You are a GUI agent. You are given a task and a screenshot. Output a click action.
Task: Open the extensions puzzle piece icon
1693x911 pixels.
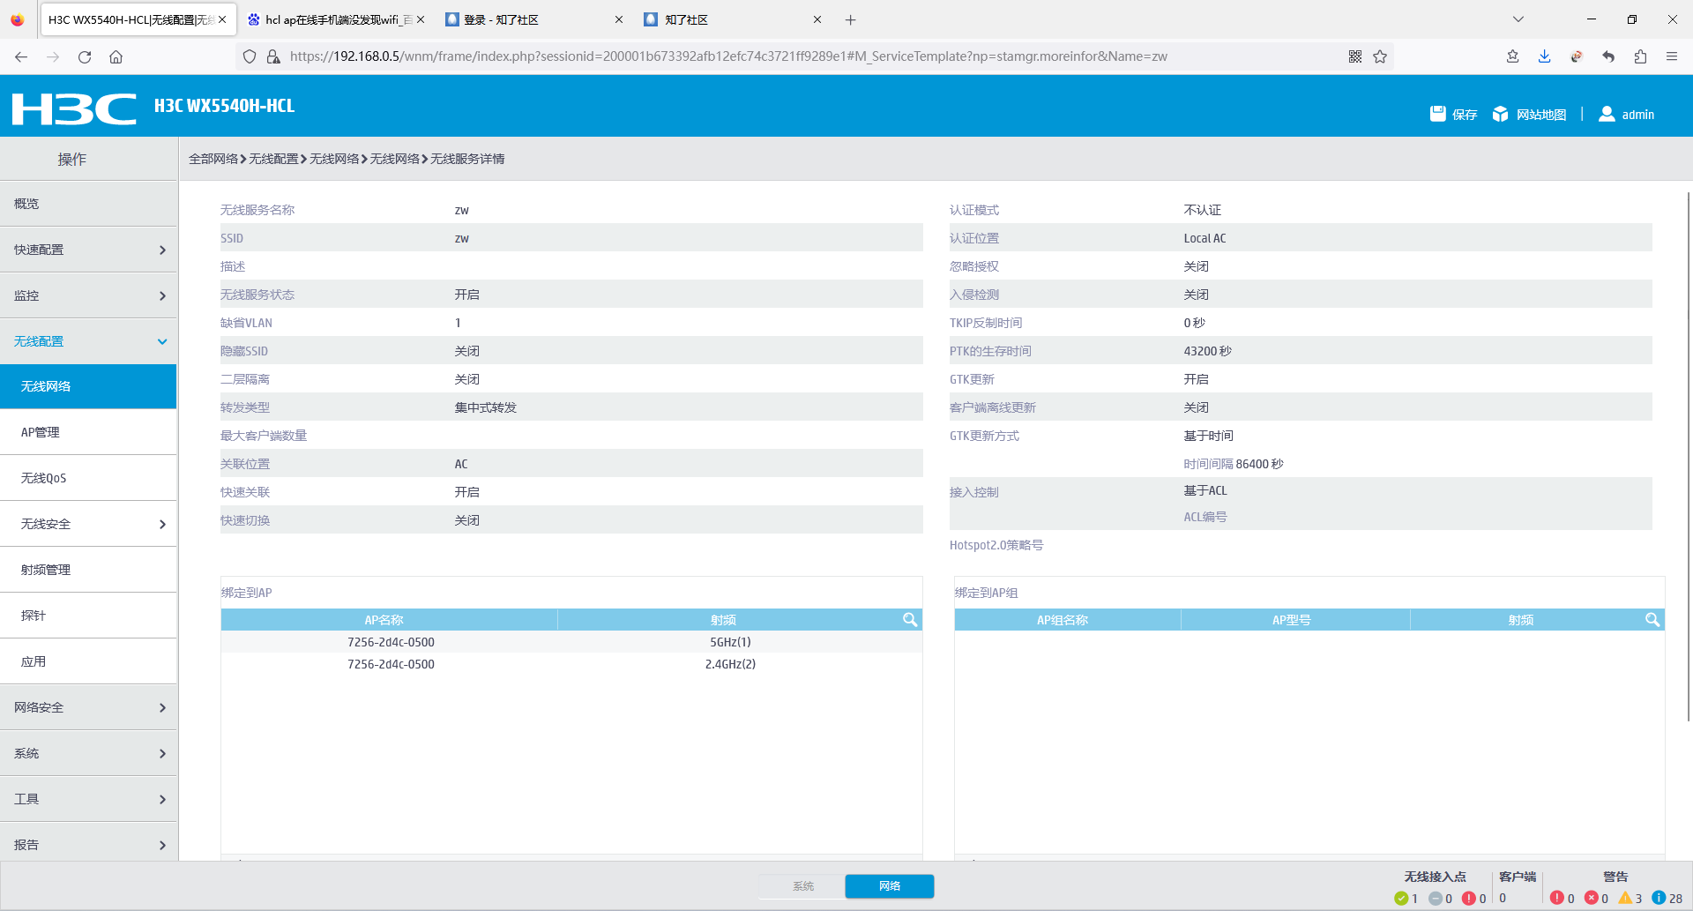coord(1640,56)
